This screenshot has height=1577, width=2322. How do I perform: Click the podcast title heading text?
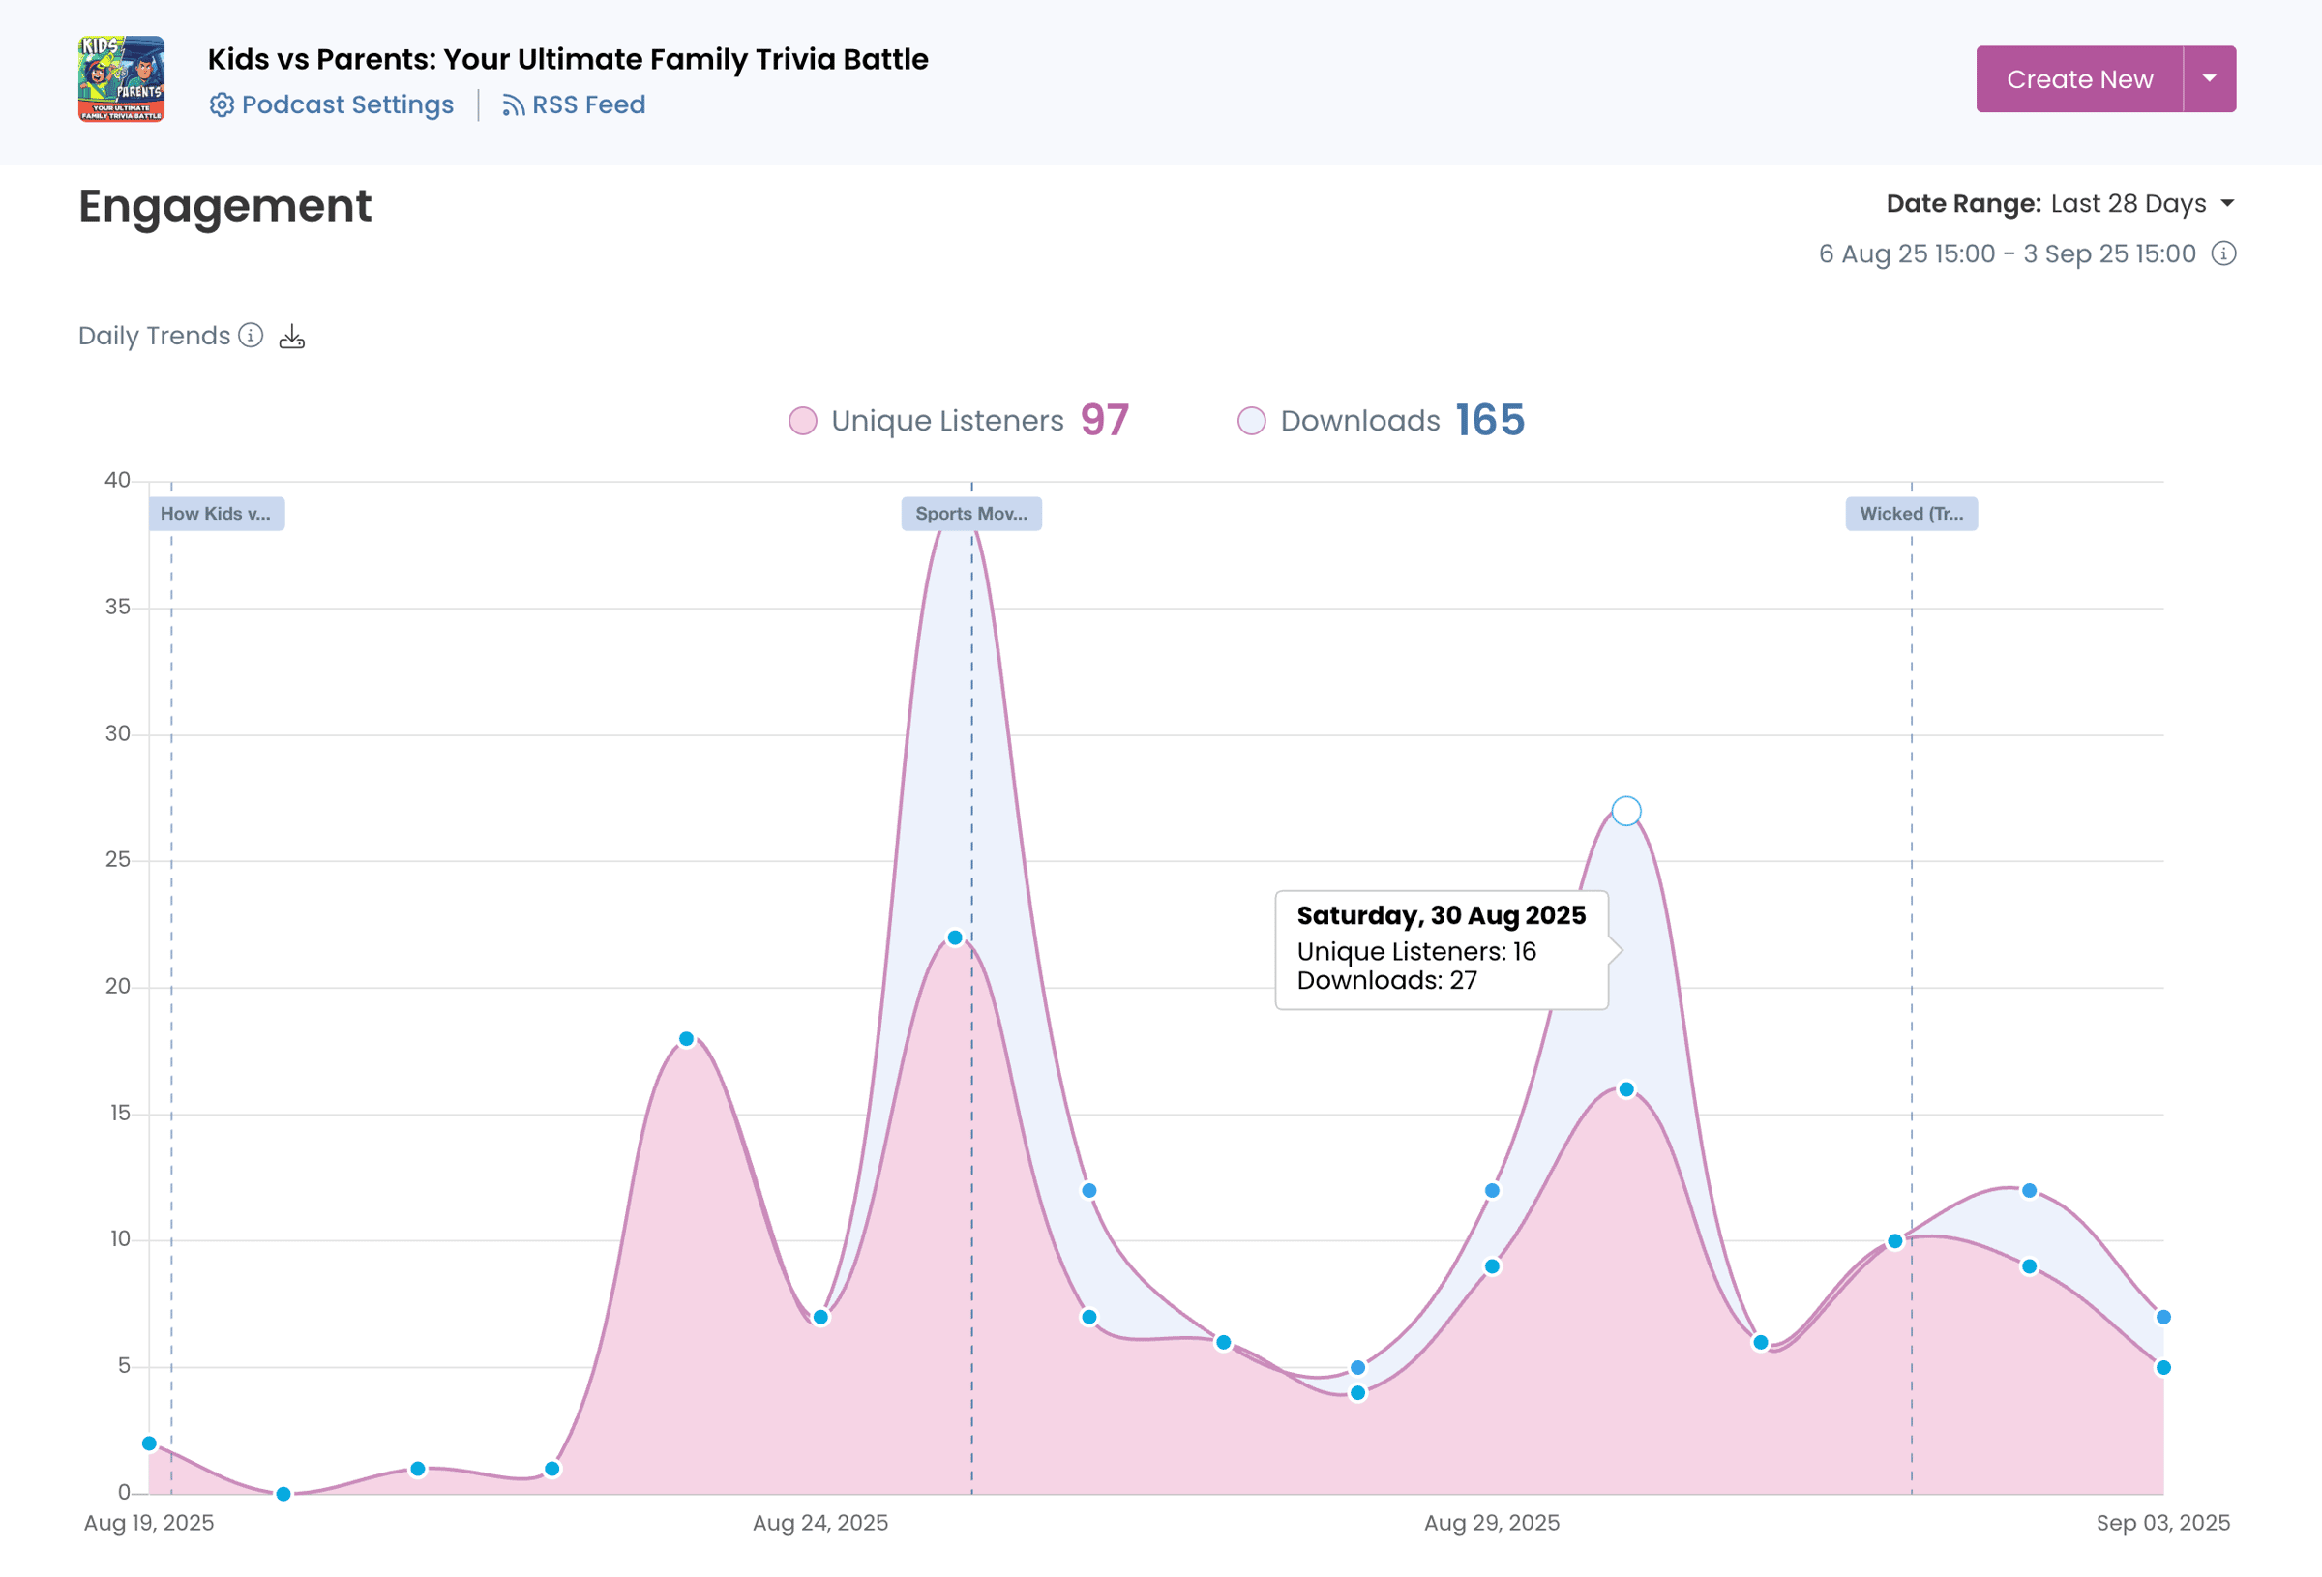568,59
